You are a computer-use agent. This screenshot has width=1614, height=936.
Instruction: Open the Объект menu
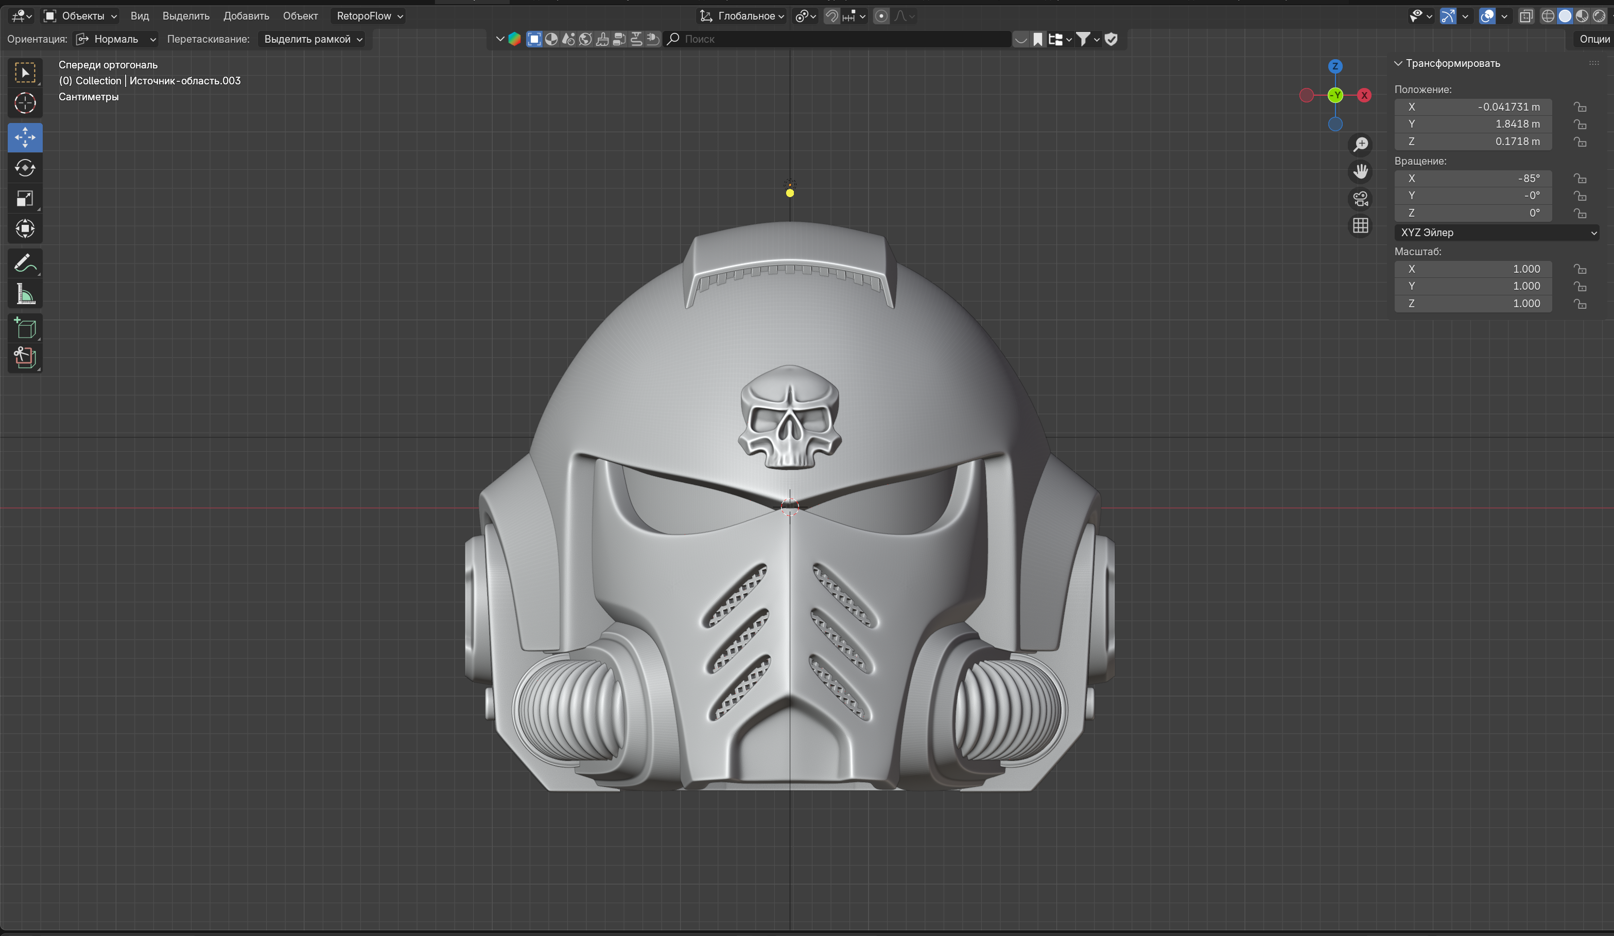pyautogui.click(x=300, y=16)
